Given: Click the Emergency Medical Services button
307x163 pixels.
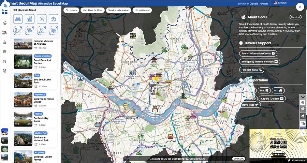Looking at the screenshot, I should pyautogui.click(x=259, y=62).
